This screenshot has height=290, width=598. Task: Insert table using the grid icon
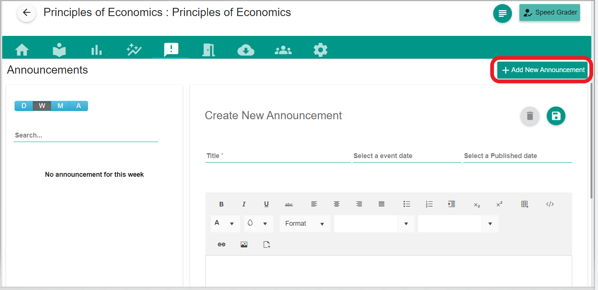[x=525, y=204]
